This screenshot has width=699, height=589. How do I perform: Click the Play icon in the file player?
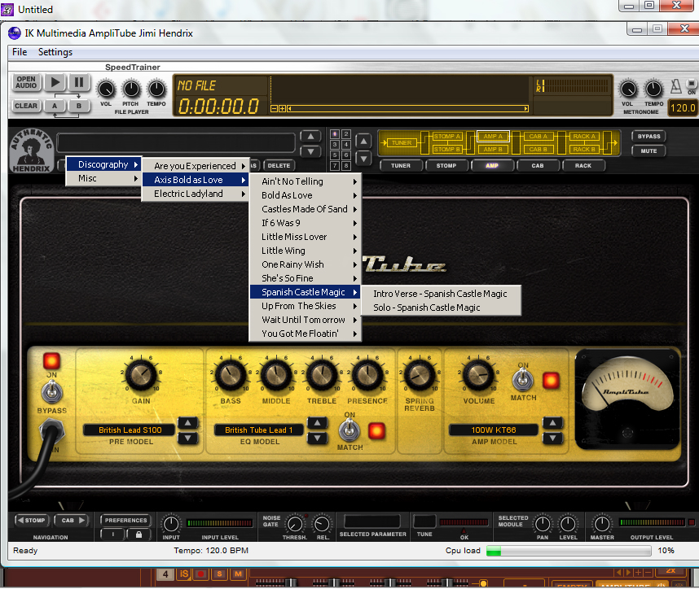click(x=54, y=82)
